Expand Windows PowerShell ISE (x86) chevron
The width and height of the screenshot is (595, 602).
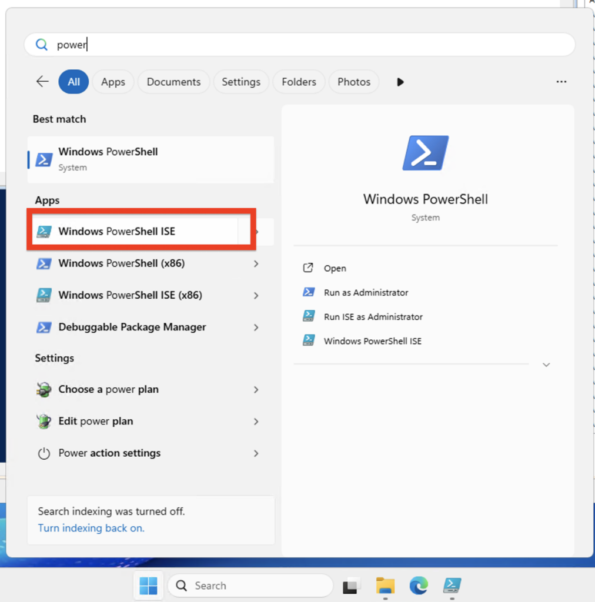pos(256,296)
